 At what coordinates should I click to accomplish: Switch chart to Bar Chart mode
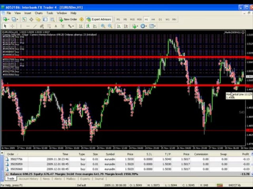[81, 26]
